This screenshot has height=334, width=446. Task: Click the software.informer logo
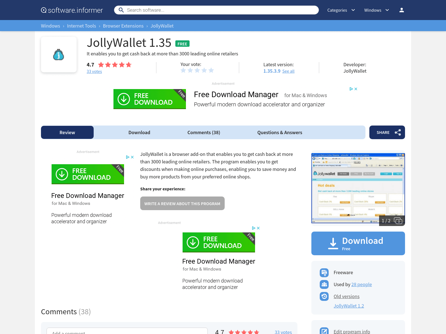point(72,10)
